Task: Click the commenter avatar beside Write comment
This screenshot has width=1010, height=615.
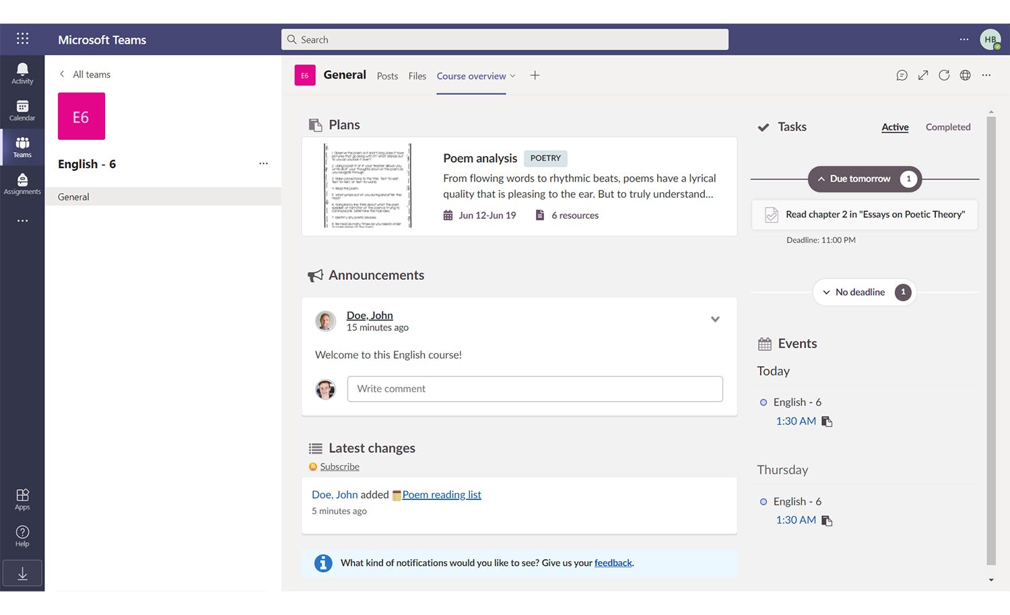Action: point(326,389)
